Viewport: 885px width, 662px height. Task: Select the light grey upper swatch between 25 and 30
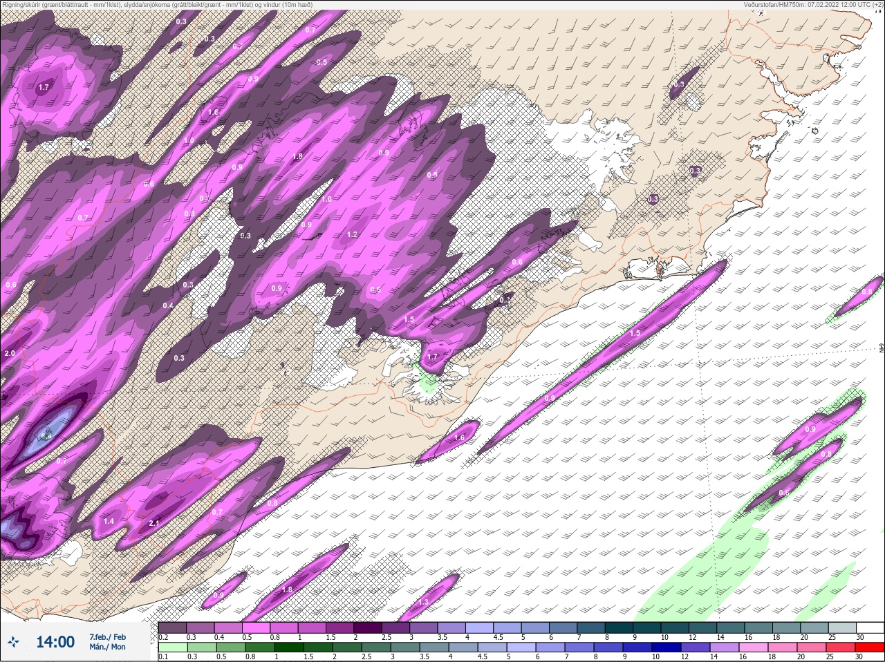(842, 627)
